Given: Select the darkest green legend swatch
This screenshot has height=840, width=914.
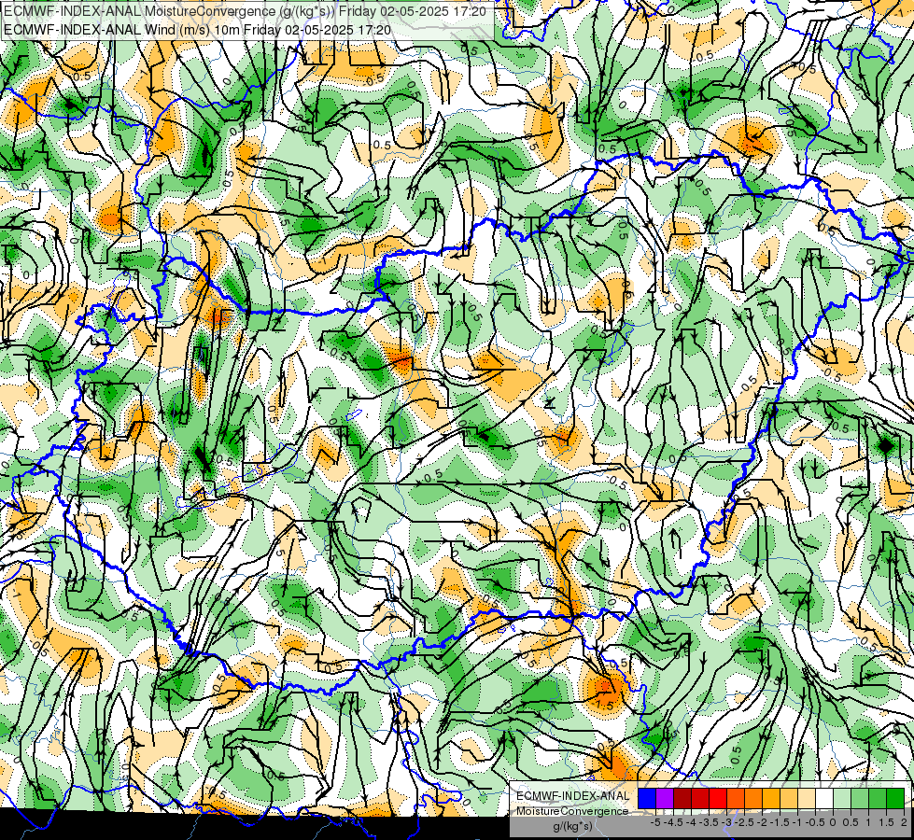Looking at the screenshot, I should 895,798.
